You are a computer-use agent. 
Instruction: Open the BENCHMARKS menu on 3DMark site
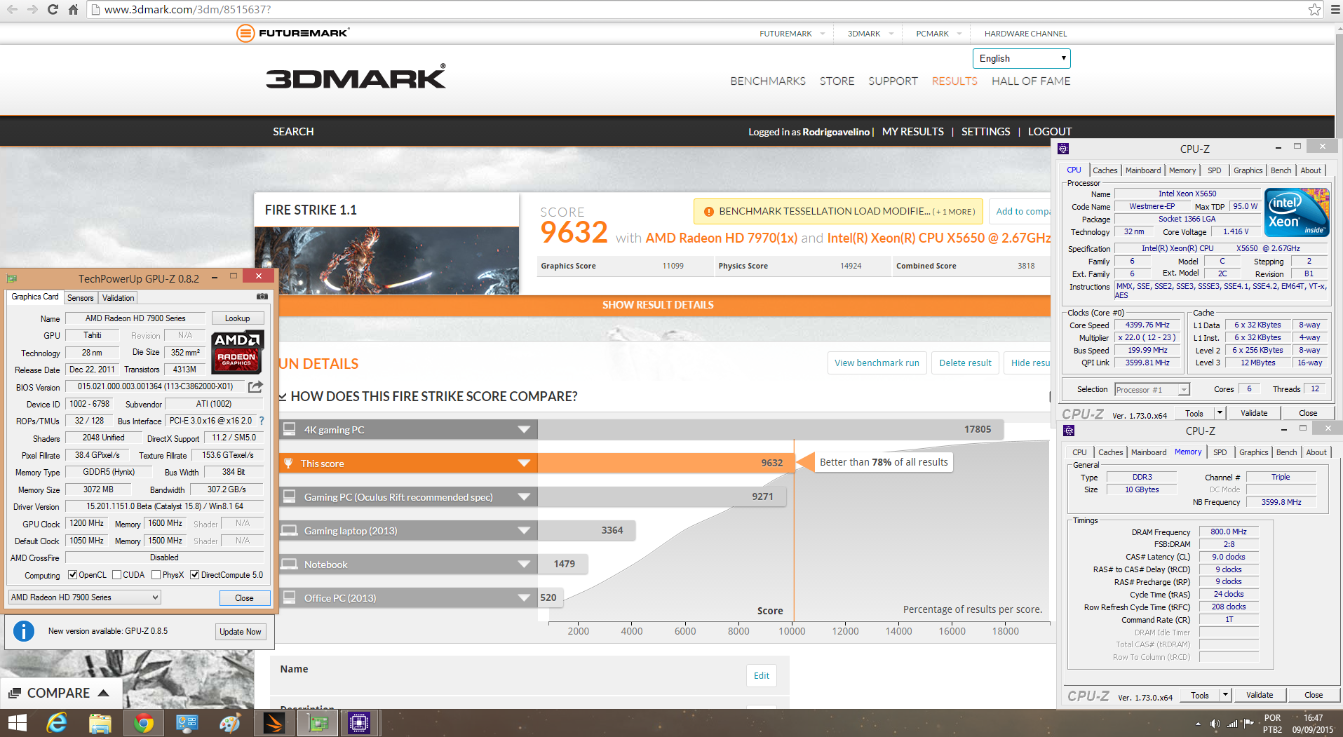pyautogui.click(x=768, y=81)
